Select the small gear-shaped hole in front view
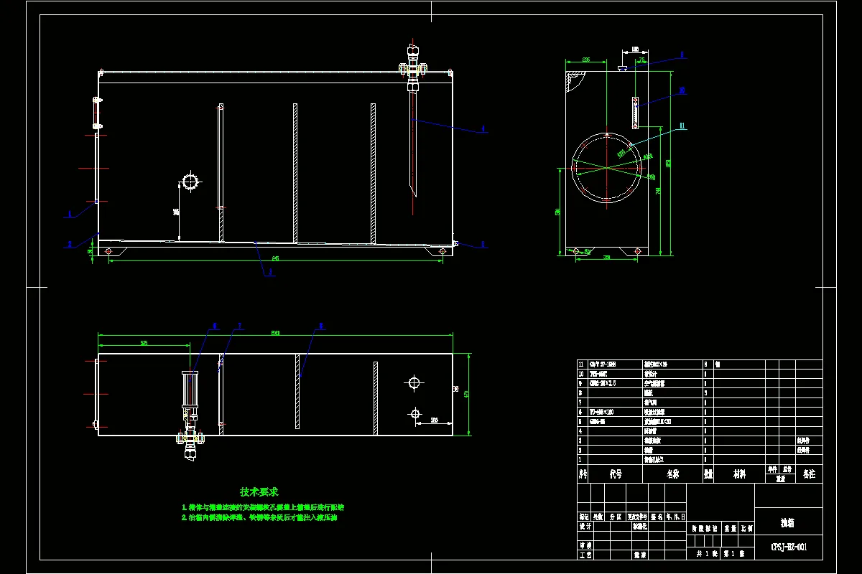Image resolution: width=862 pixels, height=574 pixels. [x=190, y=182]
